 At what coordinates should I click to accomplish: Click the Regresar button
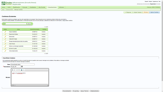(x=128, y=12)
